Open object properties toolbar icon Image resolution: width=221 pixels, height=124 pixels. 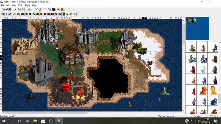[x=40, y=9]
